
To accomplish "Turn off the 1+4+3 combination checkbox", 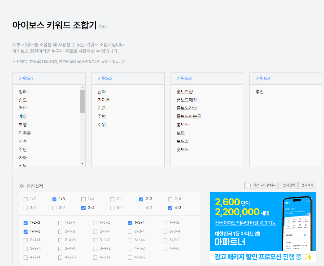I will [26, 232].
